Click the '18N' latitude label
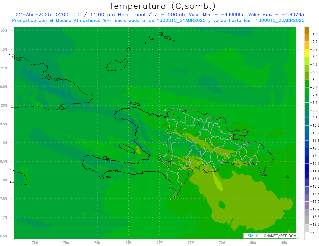 coord(5,180)
